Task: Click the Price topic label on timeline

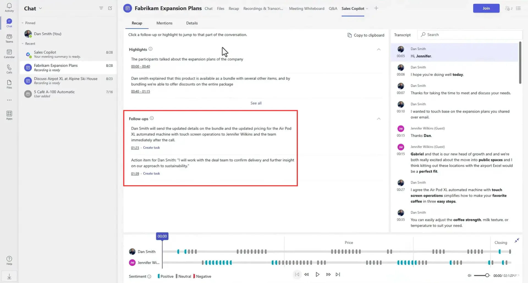Action: (x=349, y=243)
